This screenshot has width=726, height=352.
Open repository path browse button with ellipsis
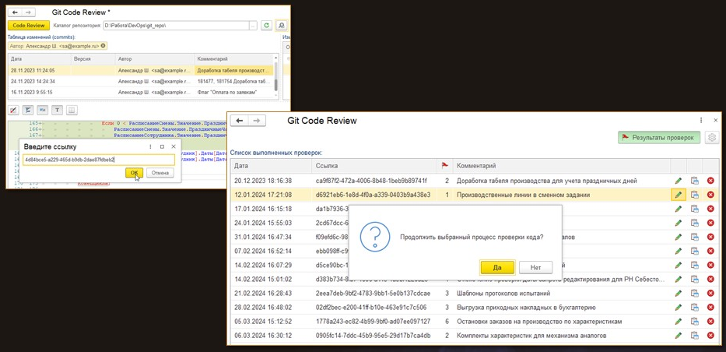[x=253, y=26]
